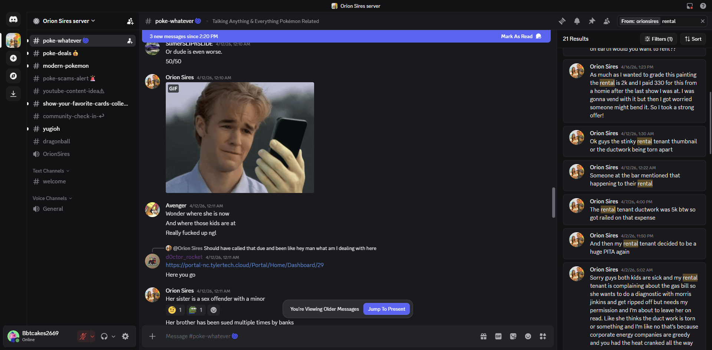Open modern-pokemon channel

(83, 66)
